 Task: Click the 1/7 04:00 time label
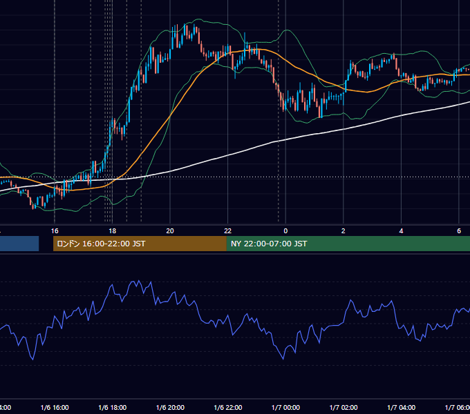click(402, 407)
